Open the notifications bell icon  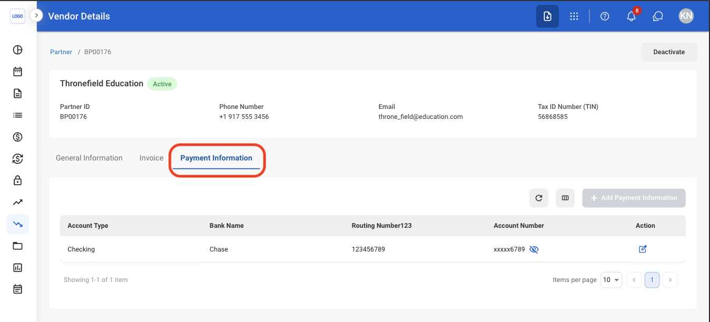click(631, 16)
